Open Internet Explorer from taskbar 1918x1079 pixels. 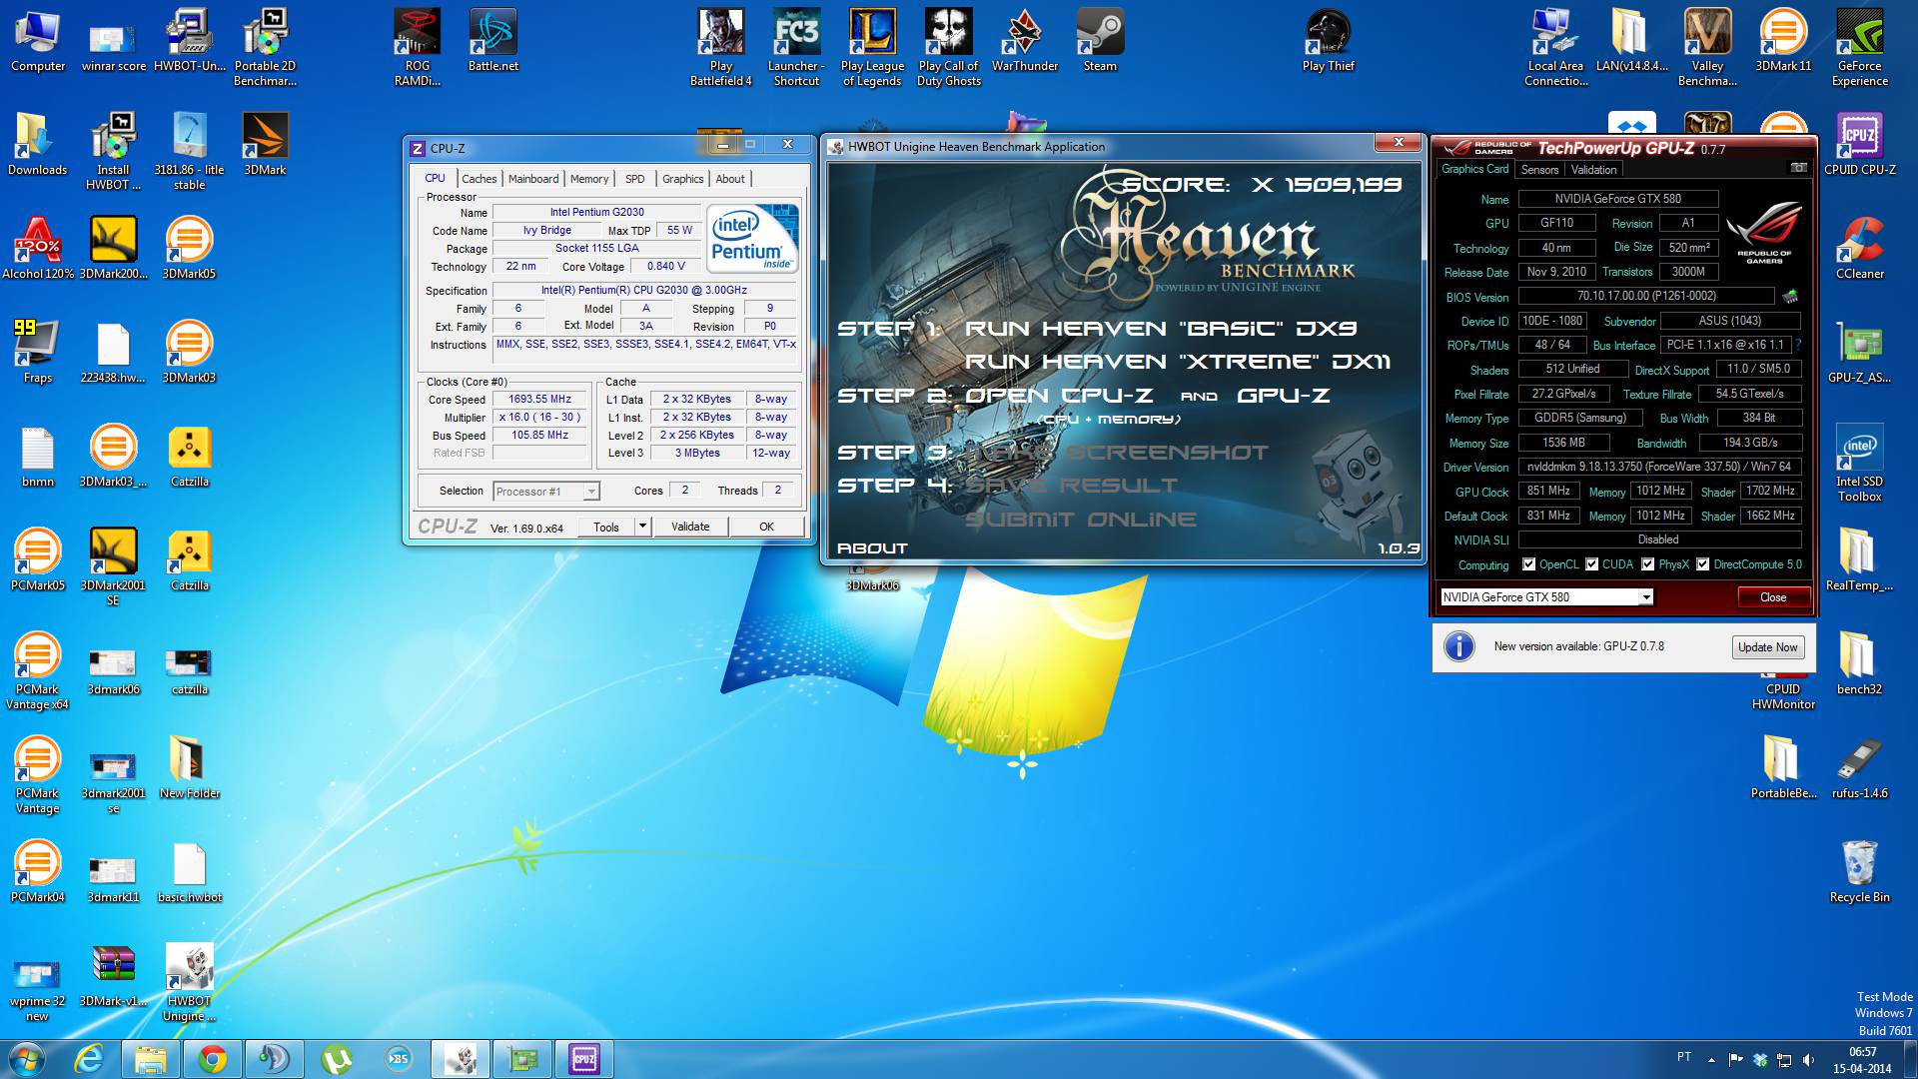[90, 1058]
